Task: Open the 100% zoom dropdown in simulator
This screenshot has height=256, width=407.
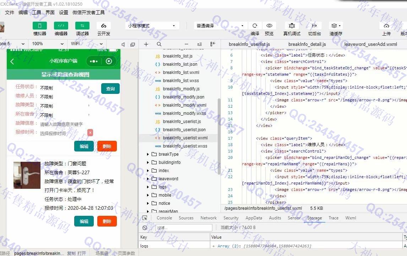Action: [x=48, y=44]
